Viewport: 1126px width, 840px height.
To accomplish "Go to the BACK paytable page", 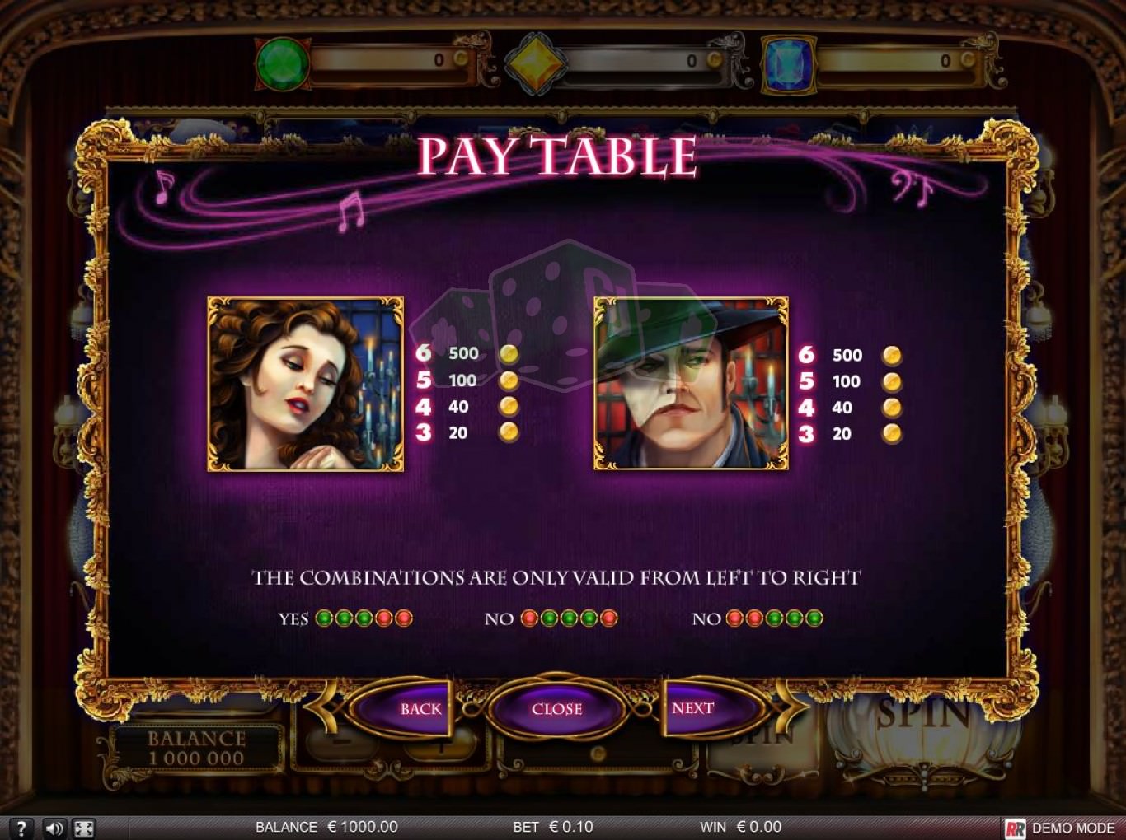I will tap(420, 708).
